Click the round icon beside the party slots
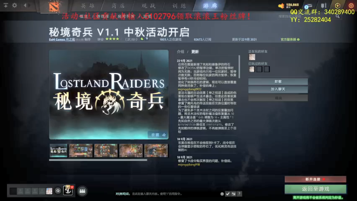This screenshot has width=357, height=201. 58,191
